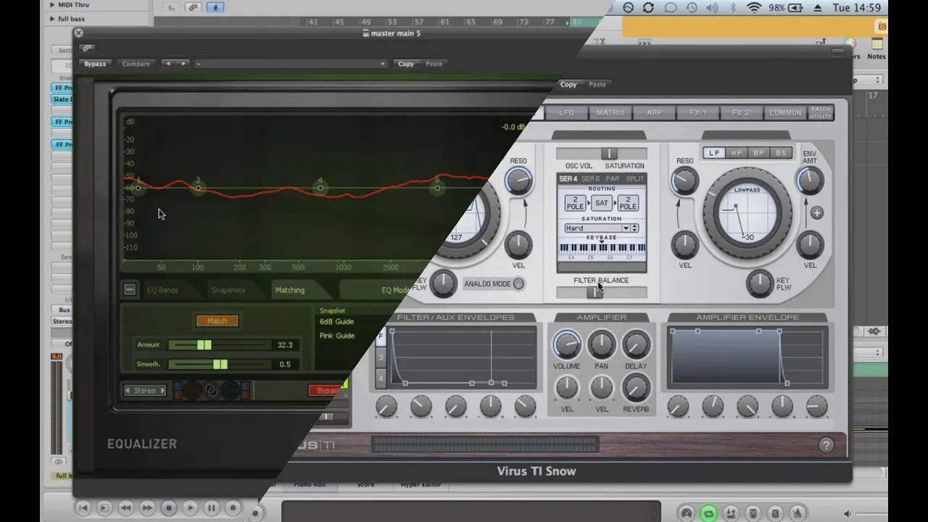Select EQ node 6 on curve
This screenshot has height=522, width=928.
pos(437,188)
